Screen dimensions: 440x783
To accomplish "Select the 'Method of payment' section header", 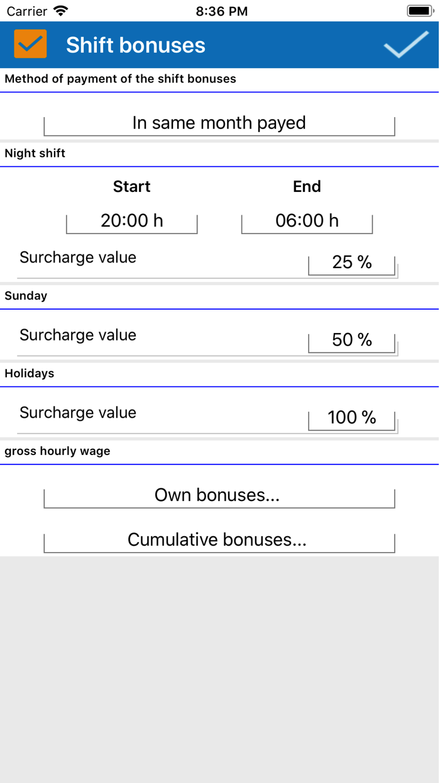I will 119,79.
